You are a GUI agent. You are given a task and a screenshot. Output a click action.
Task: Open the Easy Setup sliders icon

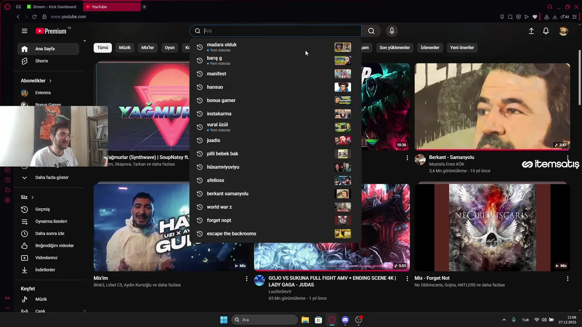pos(575,17)
